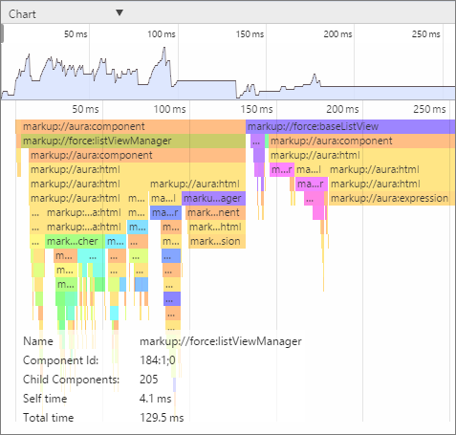The image size is (456, 435).
Task: Select the mark...sion flame block
Action: click(x=217, y=241)
